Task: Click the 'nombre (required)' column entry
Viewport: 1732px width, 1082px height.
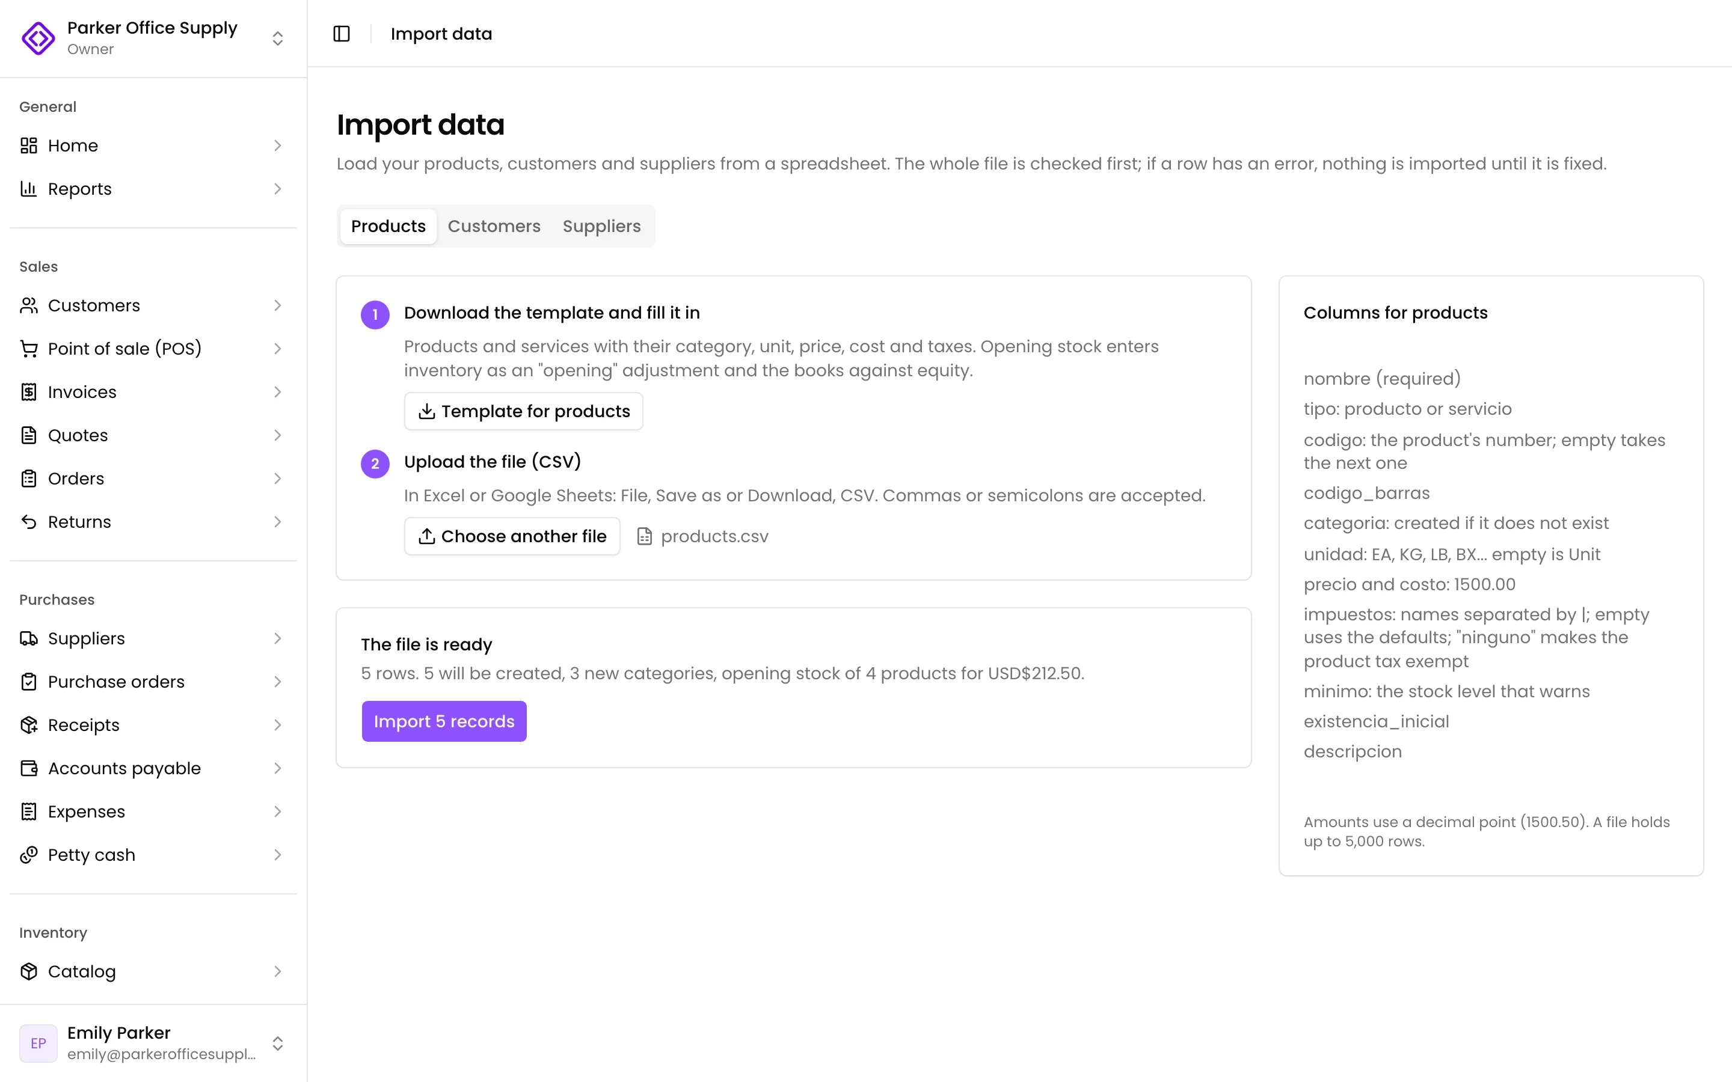Action: (1382, 379)
